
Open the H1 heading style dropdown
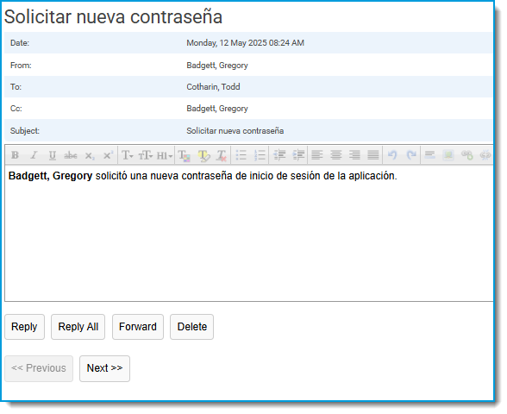(x=164, y=155)
